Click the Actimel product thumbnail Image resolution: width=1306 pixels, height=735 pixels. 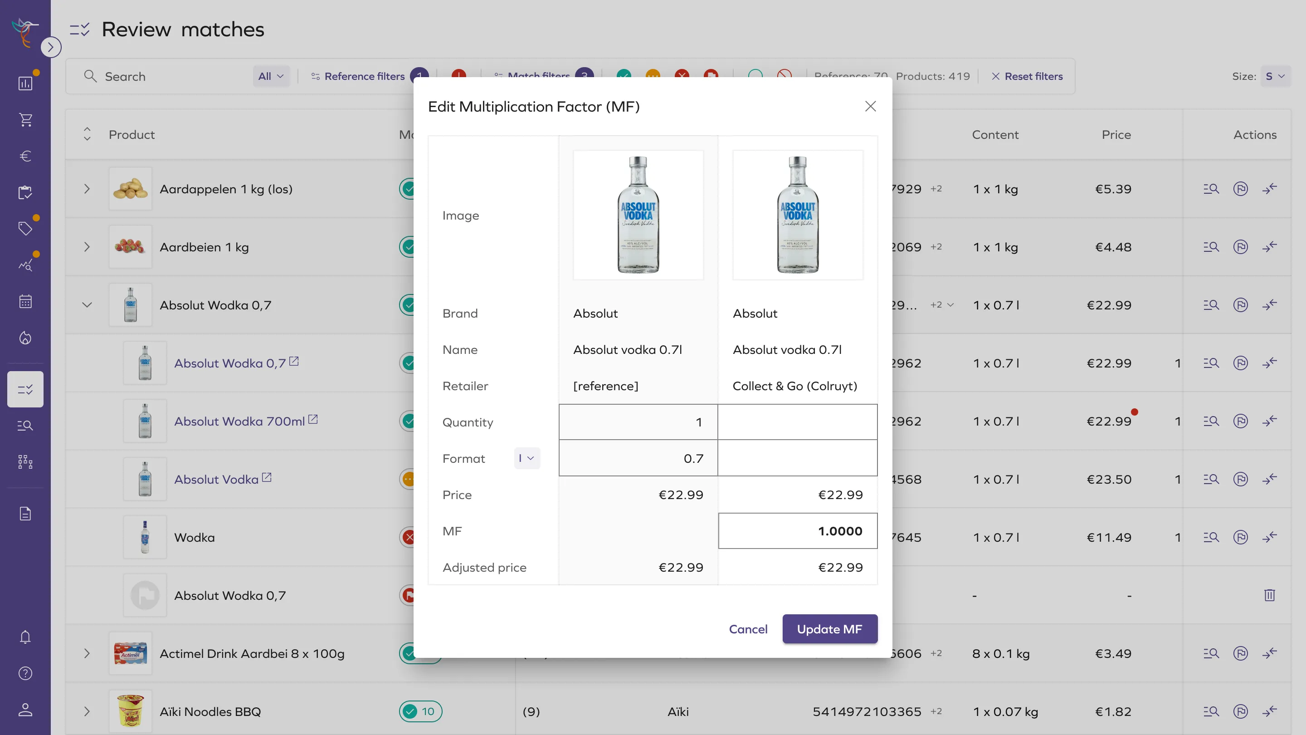(x=130, y=653)
